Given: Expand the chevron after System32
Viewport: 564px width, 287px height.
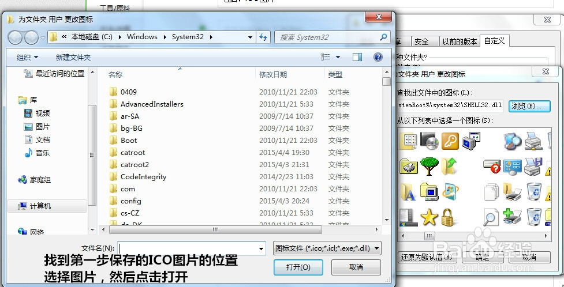Looking at the screenshot, I should point(211,37).
